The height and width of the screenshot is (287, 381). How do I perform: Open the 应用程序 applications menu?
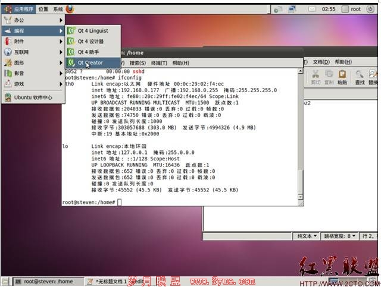pos(18,10)
